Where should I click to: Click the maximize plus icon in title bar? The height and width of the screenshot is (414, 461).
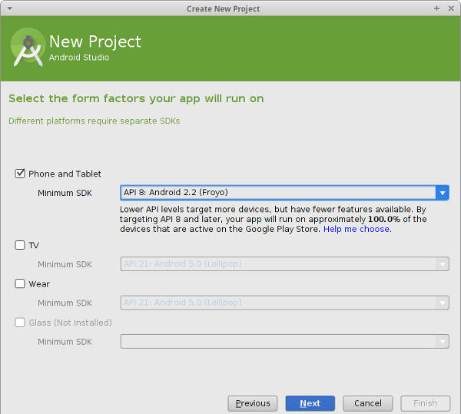click(x=436, y=8)
